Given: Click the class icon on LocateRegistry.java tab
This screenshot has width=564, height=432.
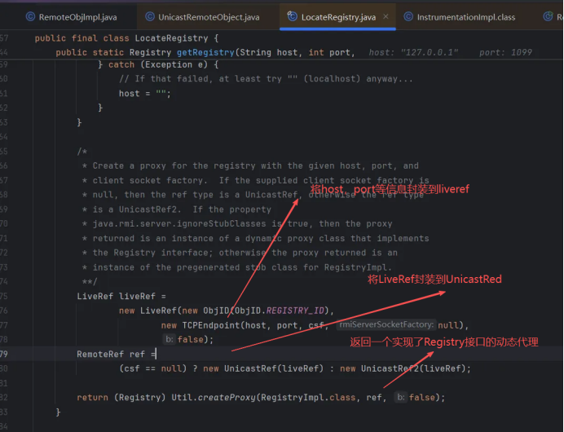Looking at the screenshot, I should tap(291, 17).
